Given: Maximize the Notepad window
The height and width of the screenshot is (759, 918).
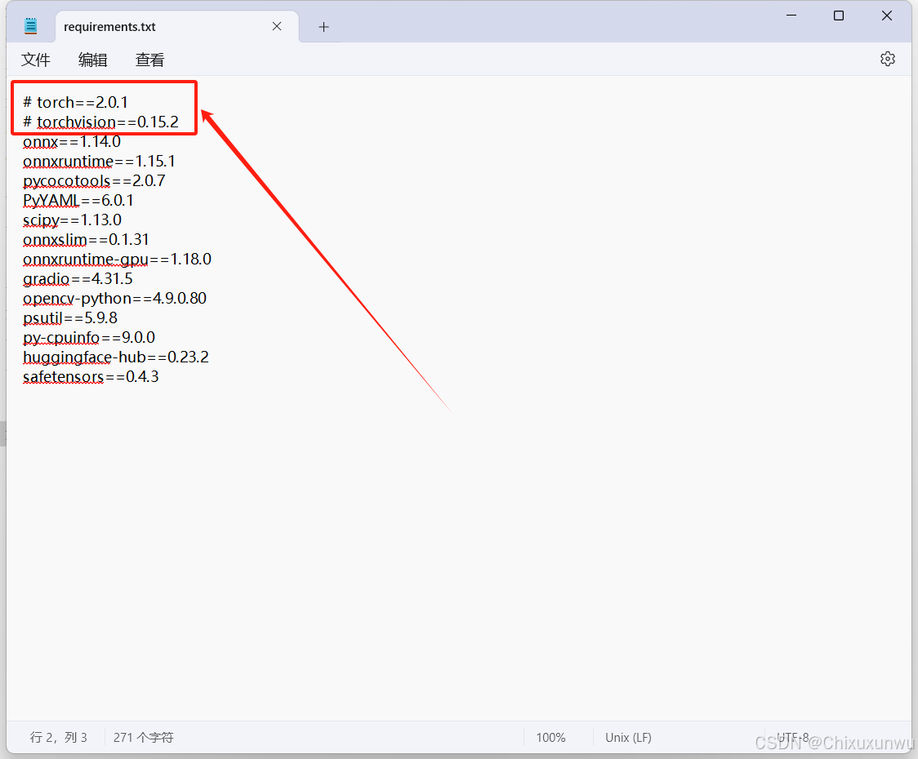Looking at the screenshot, I should pos(839,16).
